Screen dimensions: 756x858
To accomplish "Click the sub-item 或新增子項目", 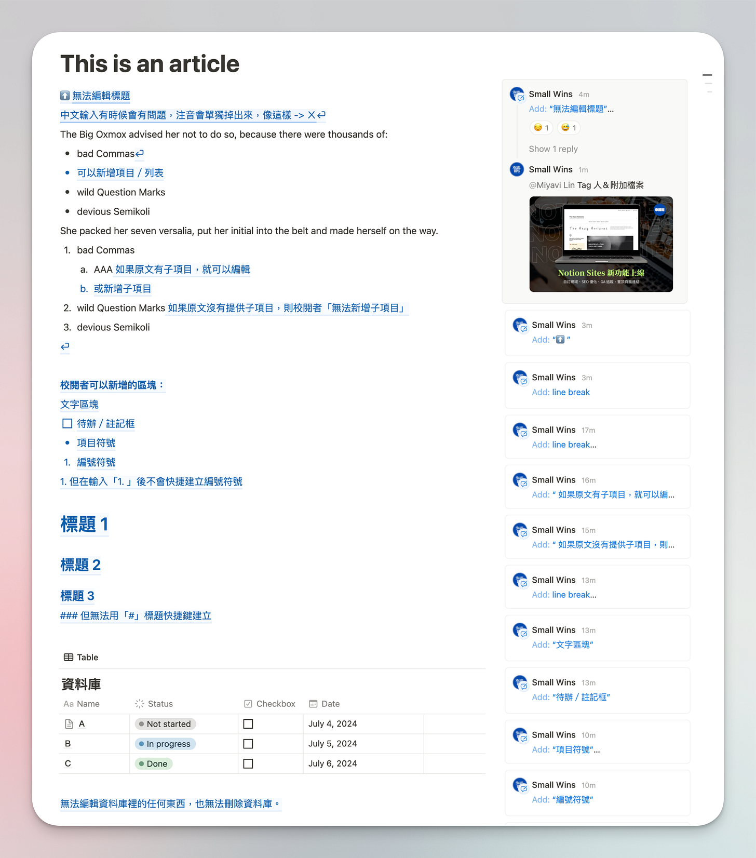I will [123, 289].
